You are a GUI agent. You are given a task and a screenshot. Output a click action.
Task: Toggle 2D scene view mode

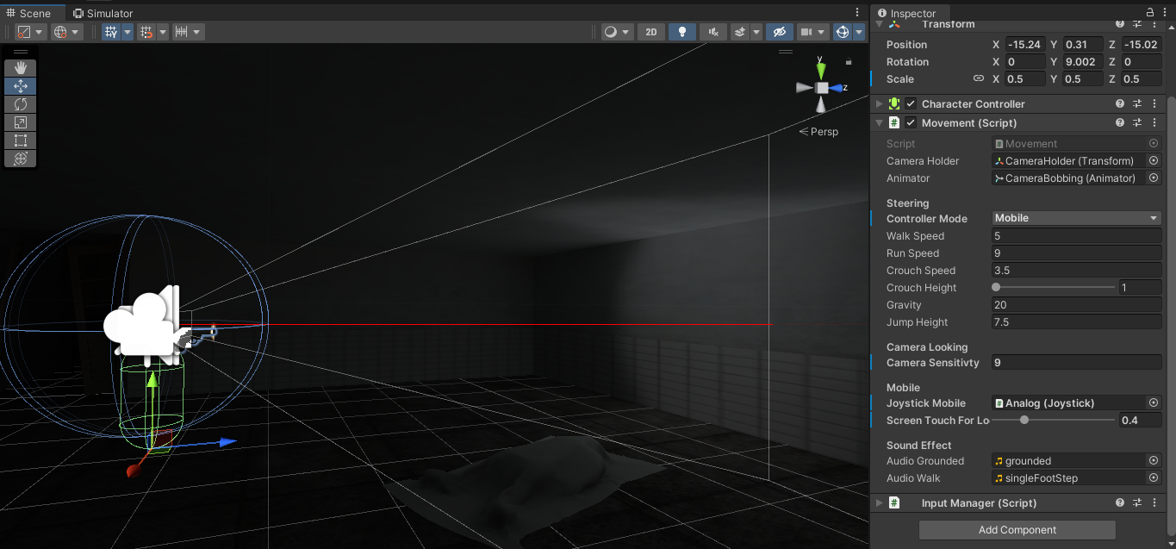coord(651,32)
